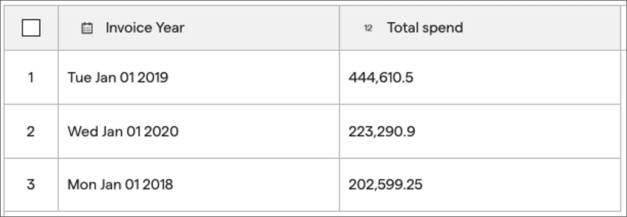Click the 202,599.25 spend value cell
The height and width of the screenshot is (217, 627).
(480, 185)
